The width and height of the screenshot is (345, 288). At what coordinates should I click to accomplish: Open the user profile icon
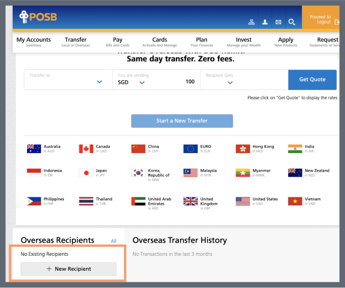click(265, 22)
